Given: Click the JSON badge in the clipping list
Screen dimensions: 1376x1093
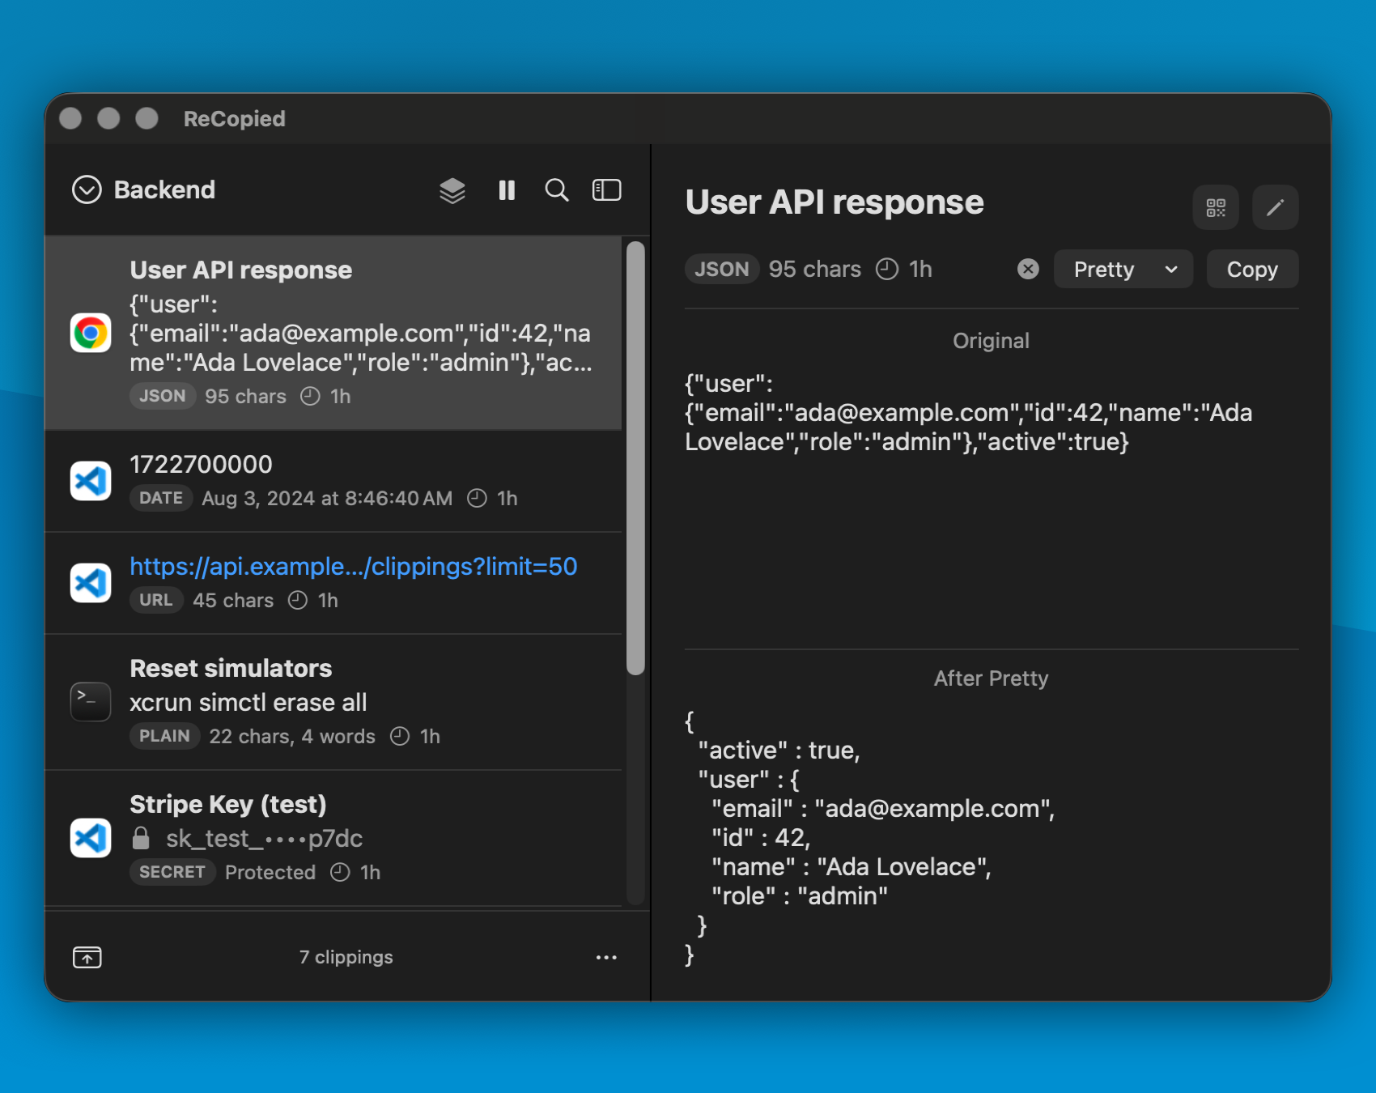Looking at the screenshot, I should pos(163,396).
